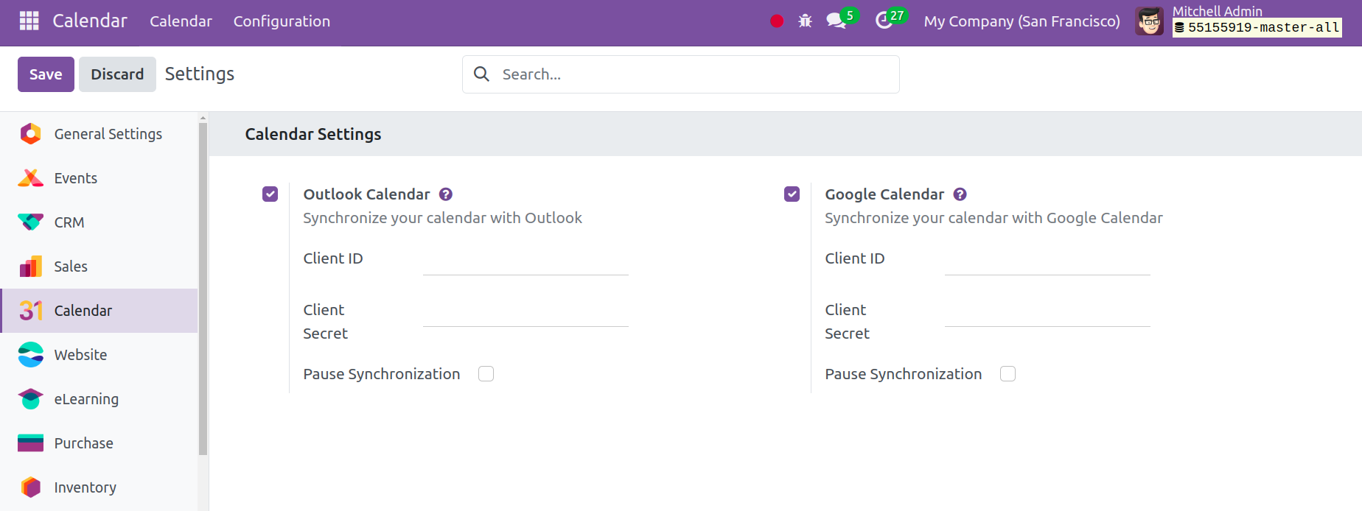Select General Settings in sidebar

coord(99,134)
